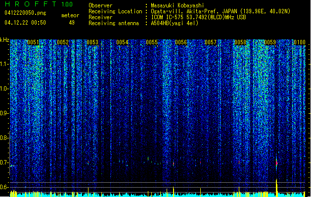Click location text Ogata-vill. Akita-Pref. JAPAN
This screenshot has height=197, width=311.
click(x=194, y=11)
